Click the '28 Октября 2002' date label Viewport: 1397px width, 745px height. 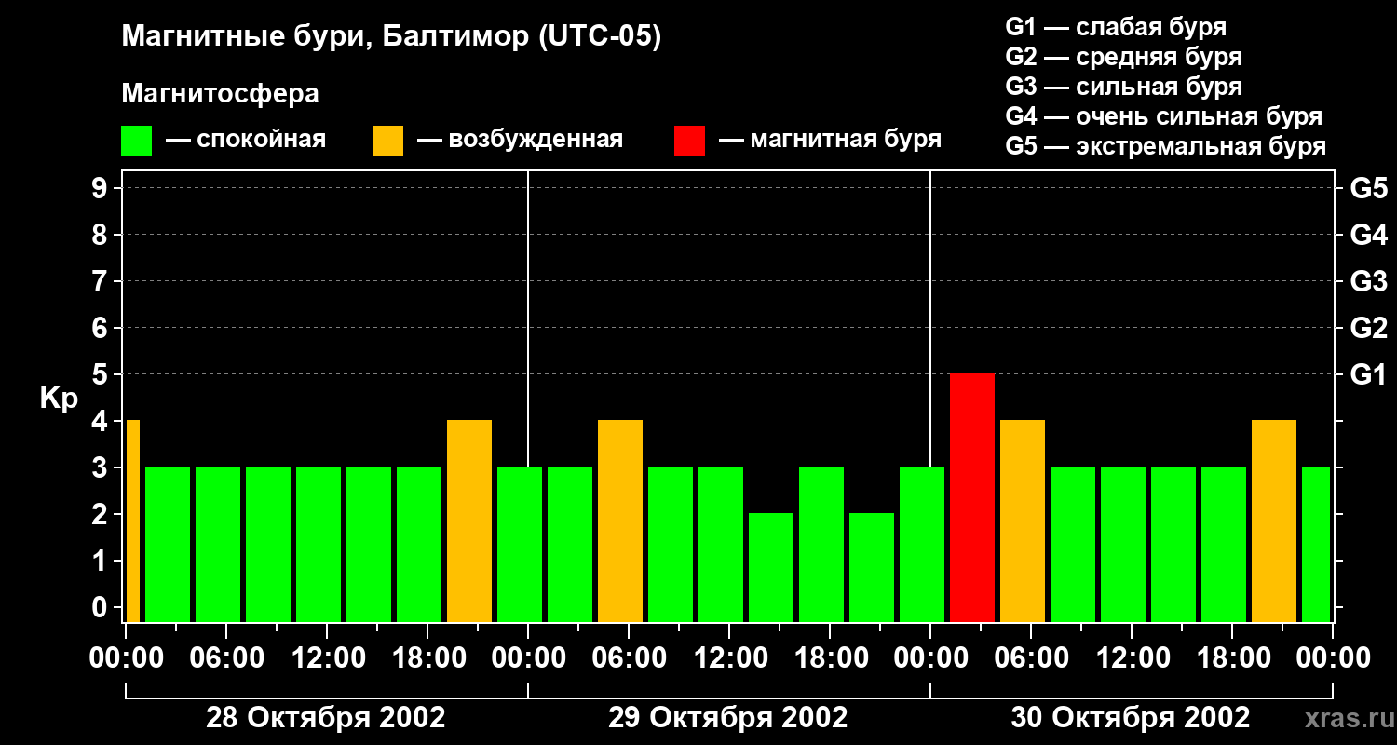point(326,718)
